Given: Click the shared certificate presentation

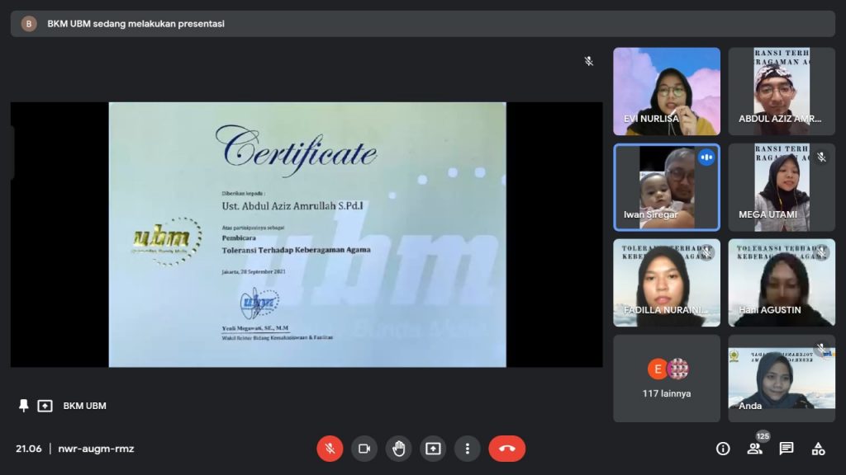Looking at the screenshot, I should [307, 235].
